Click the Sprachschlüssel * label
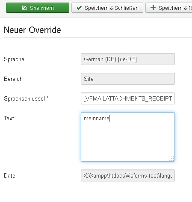Viewport: 192px width, 202px height. coord(27,98)
